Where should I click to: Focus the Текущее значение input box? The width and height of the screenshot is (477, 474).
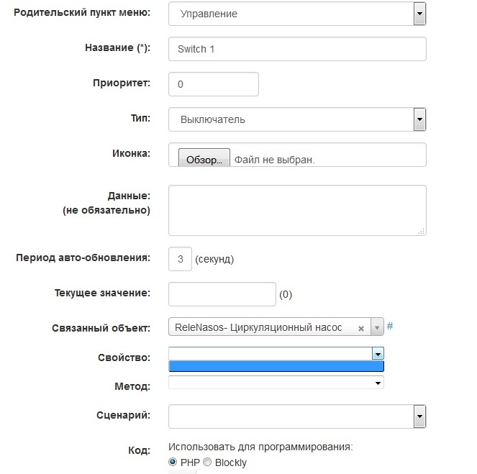pos(222,294)
